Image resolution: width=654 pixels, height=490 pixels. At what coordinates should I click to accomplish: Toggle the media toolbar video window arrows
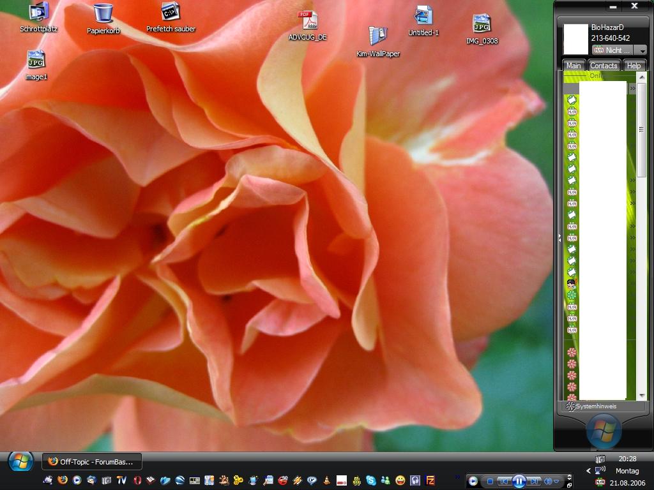pyautogui.click(x=569, y=477)
